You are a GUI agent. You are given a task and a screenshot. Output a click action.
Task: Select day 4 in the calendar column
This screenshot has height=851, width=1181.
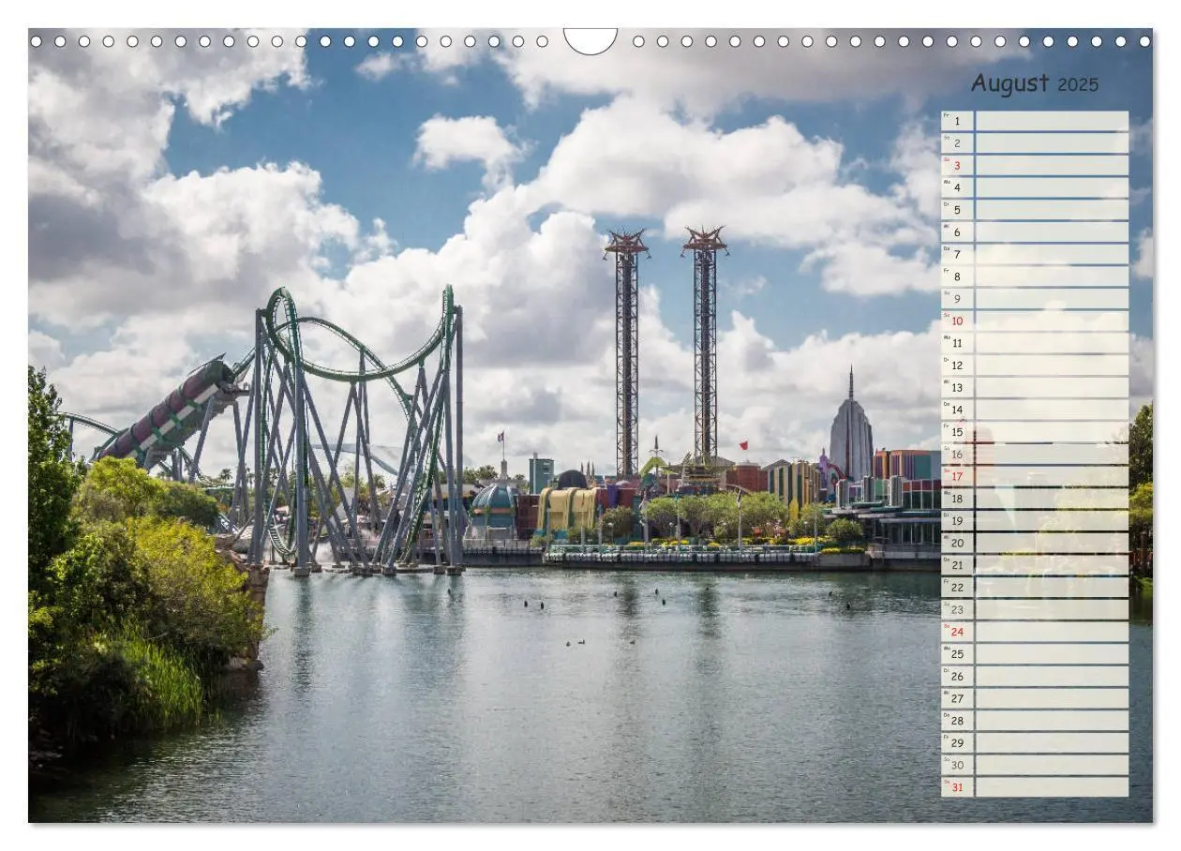(957, 187)
